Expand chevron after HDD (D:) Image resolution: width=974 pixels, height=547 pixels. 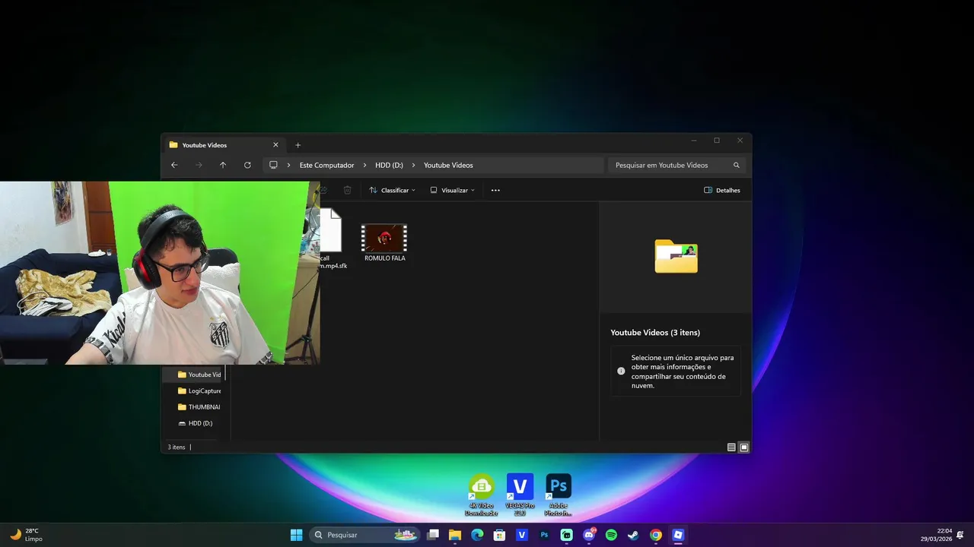413,165
